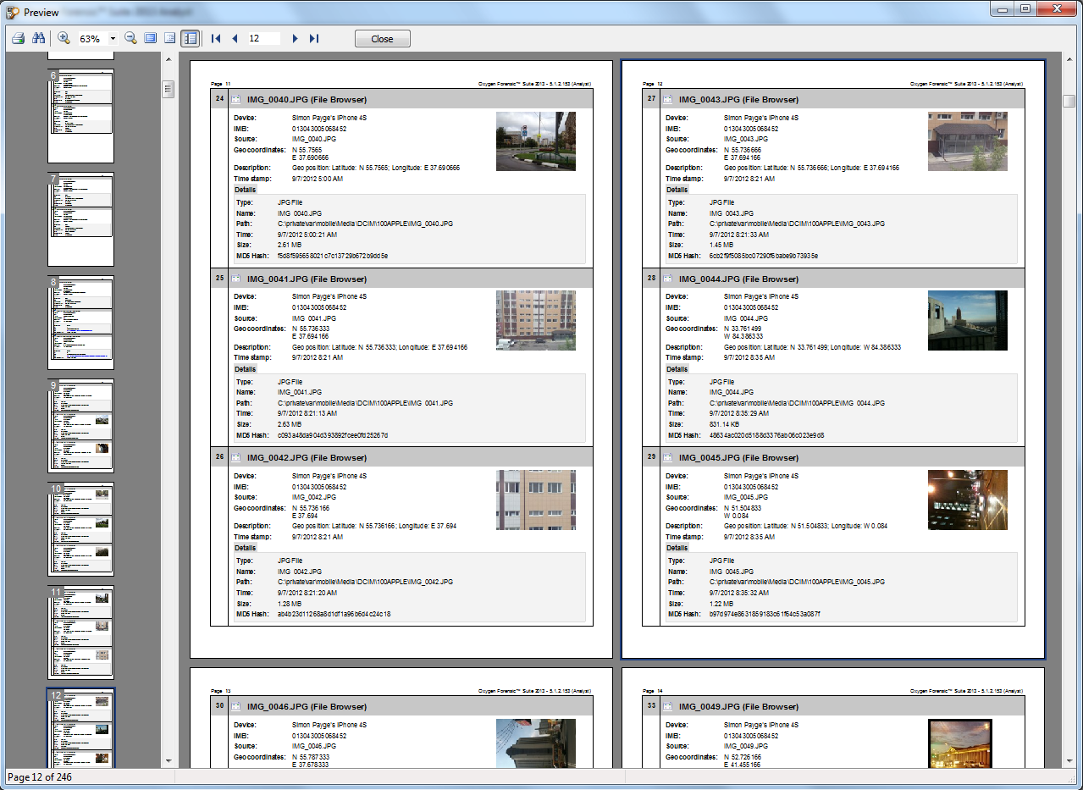Go to the next page
Viewport: 1083px width, 790px height.
pos(295,39)
